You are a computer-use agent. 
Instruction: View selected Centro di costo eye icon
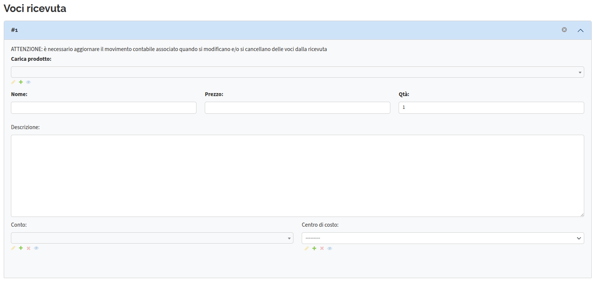click(330, 248)
